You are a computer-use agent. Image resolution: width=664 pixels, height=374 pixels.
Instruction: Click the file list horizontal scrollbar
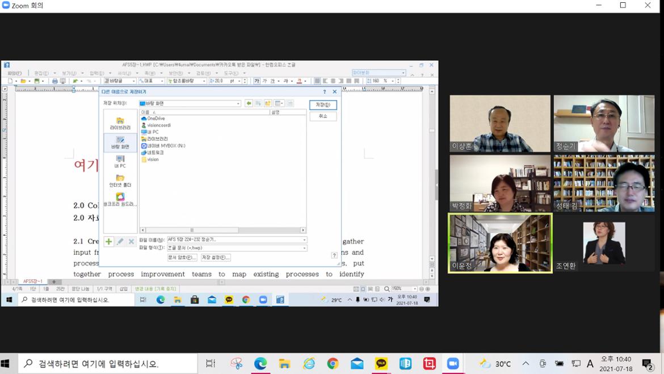222,230
